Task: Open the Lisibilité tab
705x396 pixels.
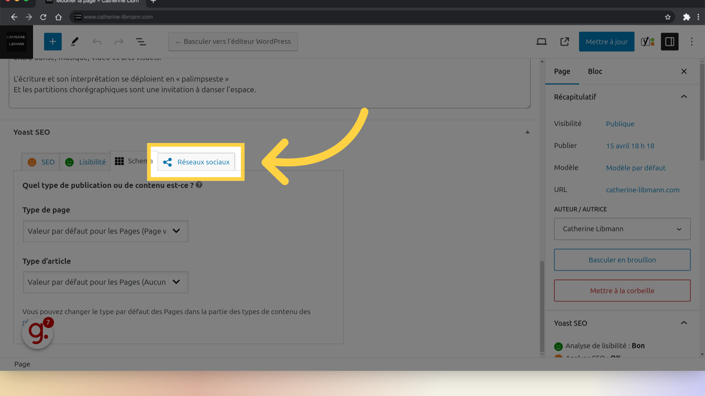Action: tap(85, 162)
